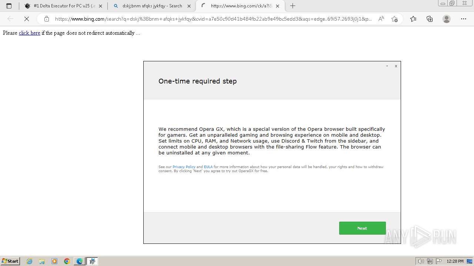474x266 pixels.
Task: Launch Internet Explorer from taskbar
Action: click(30, 261)
